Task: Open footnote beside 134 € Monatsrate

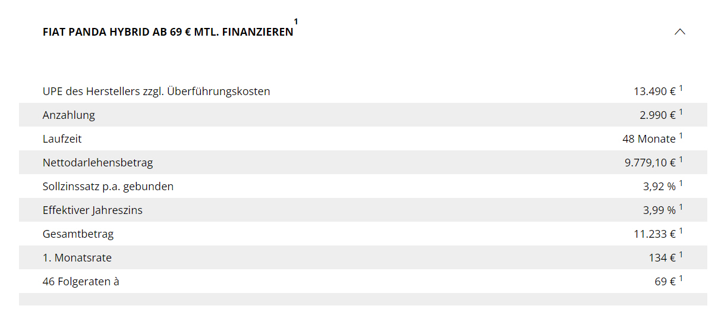Action: 681,255
